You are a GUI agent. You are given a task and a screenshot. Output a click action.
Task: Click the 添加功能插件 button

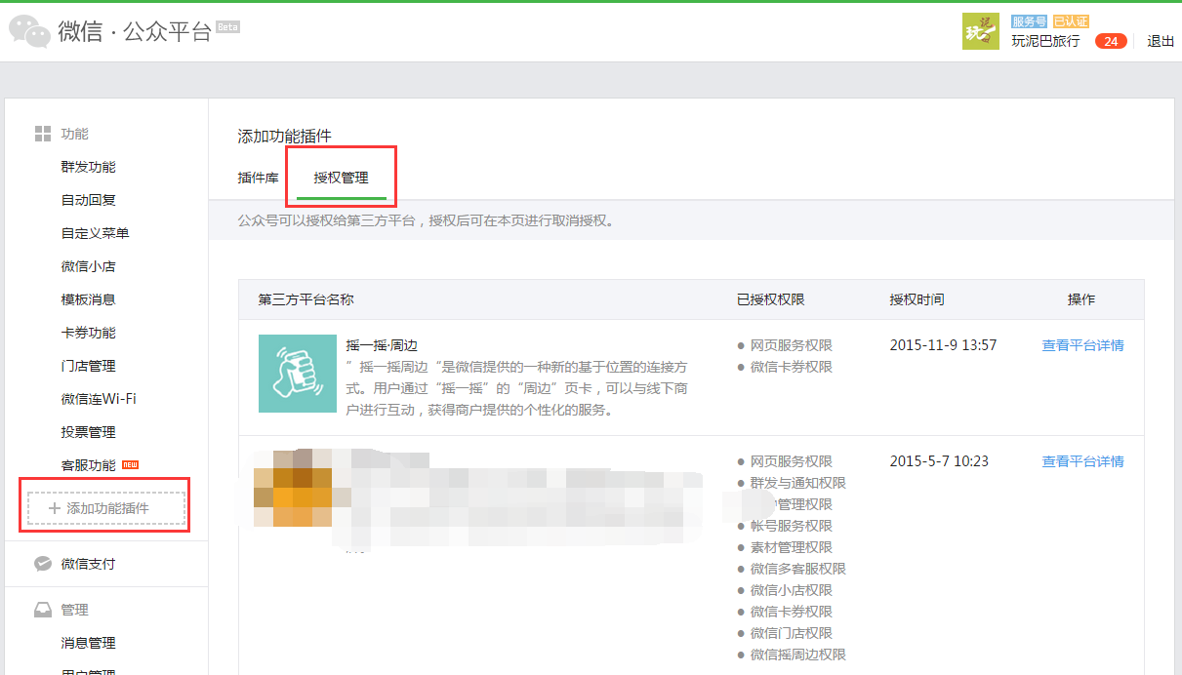pos(106,508)
